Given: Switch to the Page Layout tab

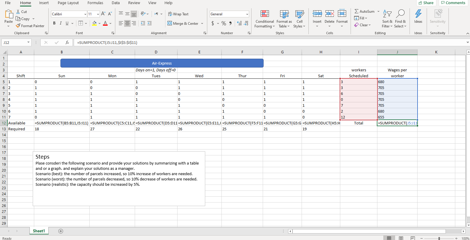Looking at the screenshot, I should point(68,3).
